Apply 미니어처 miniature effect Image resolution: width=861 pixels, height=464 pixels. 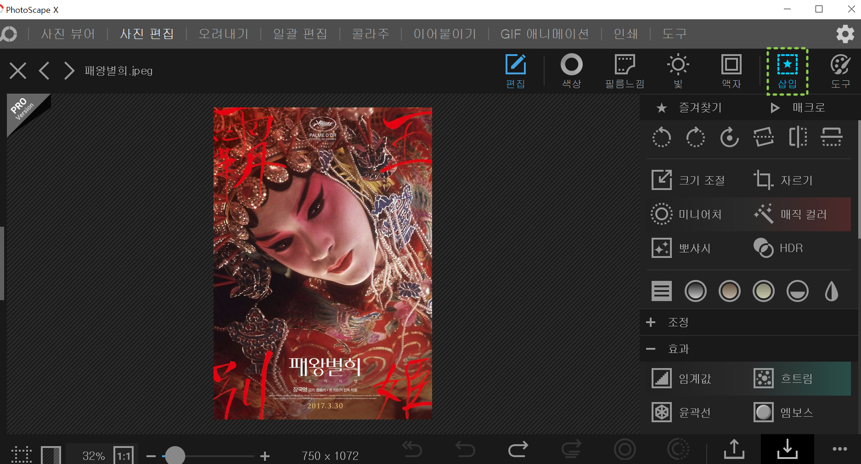pos(687,214)
